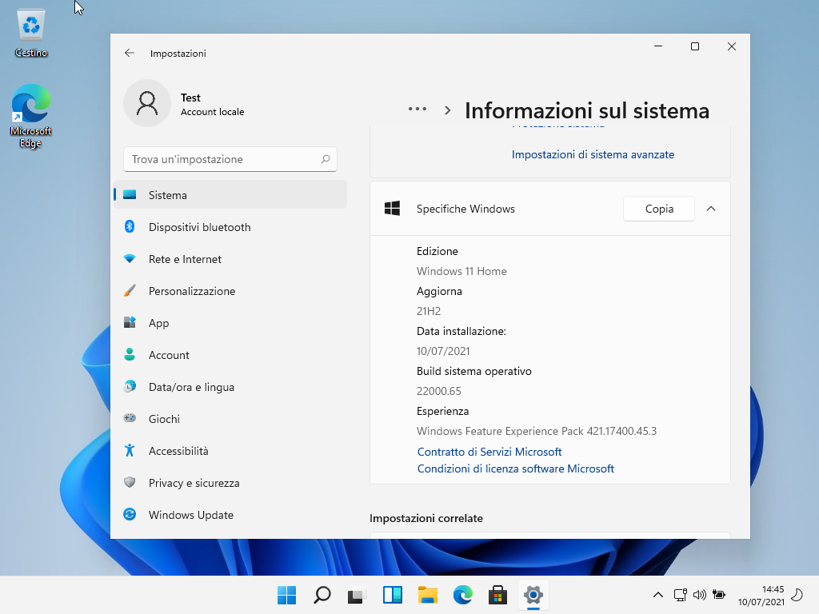Open Impostazioni di sistema avanzate link

click(x=593, y=154)
